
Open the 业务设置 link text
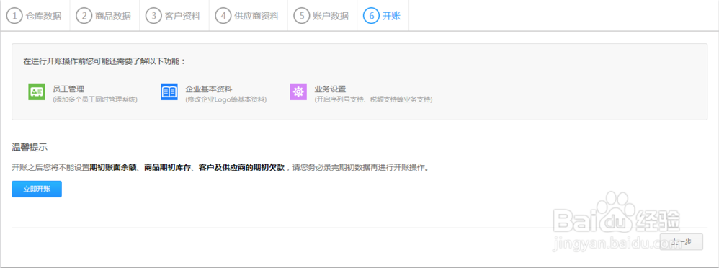[330, 89]
